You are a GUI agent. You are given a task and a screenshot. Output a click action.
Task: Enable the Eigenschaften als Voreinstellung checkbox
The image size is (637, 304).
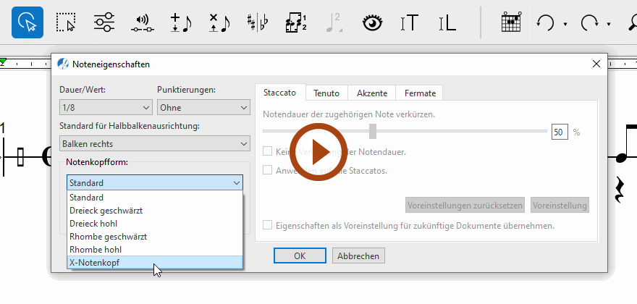click(x=268, y=225)
